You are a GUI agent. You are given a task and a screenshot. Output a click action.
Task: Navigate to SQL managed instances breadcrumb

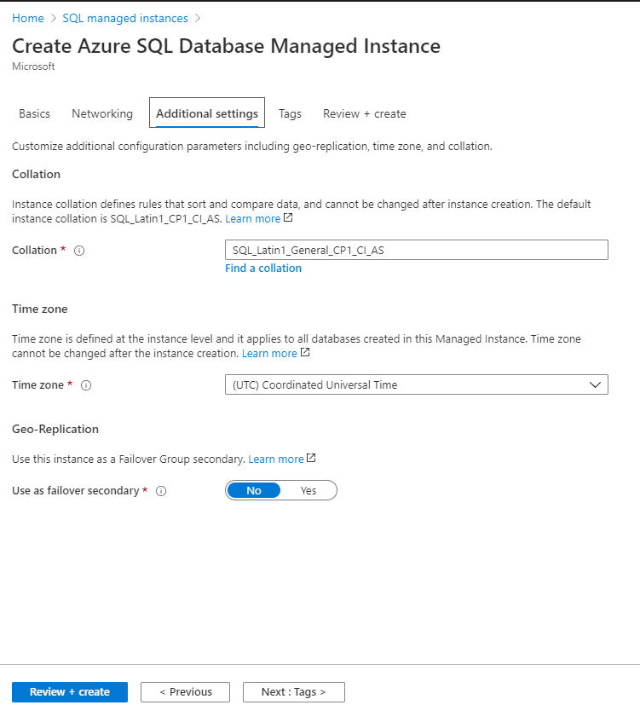pos(124,17)
